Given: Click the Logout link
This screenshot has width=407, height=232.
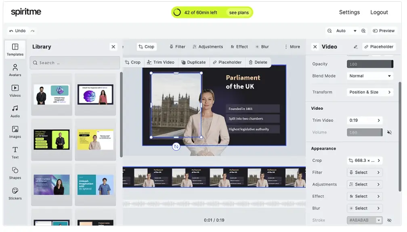Looking at the screenshot, I should (379, 12).
